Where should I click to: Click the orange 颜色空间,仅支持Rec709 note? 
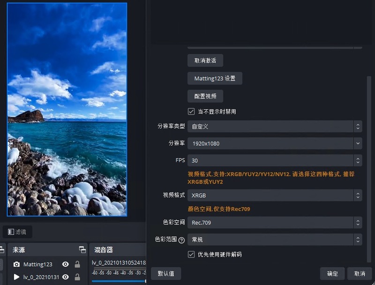click(219, 209)
